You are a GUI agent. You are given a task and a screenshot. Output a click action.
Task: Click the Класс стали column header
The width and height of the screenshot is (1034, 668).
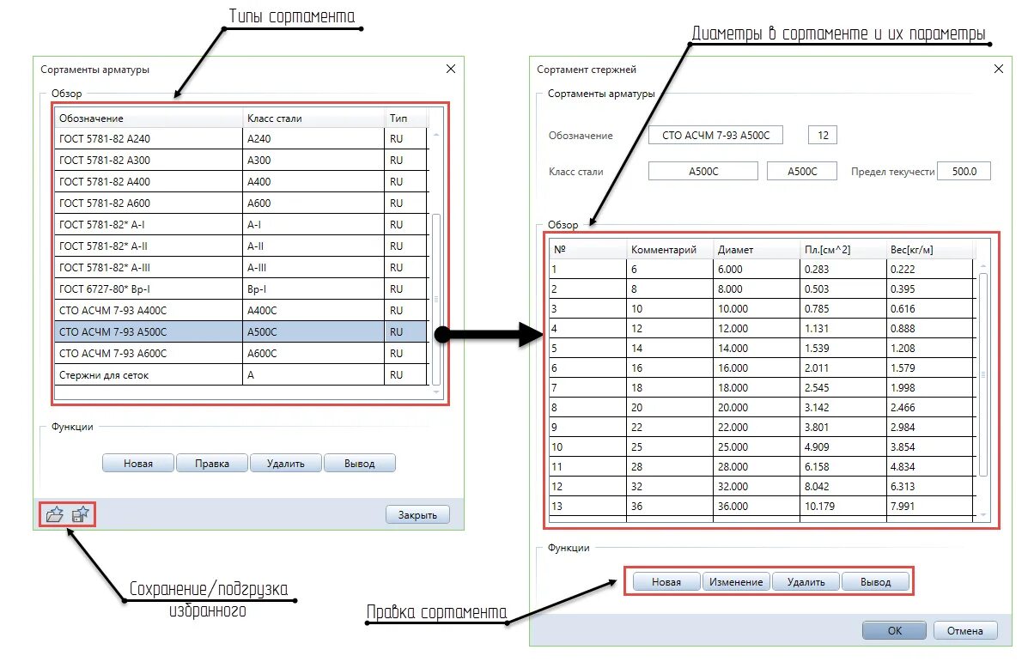point(314,118)
